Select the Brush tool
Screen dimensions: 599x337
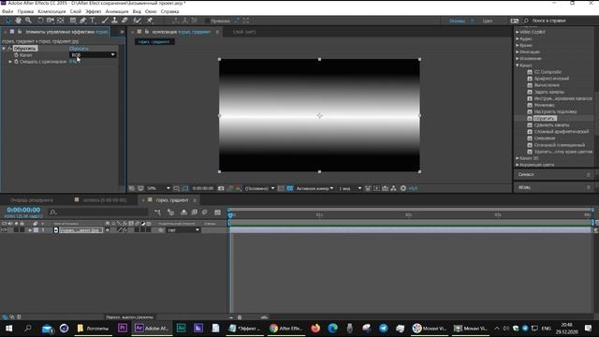(105, 21)
